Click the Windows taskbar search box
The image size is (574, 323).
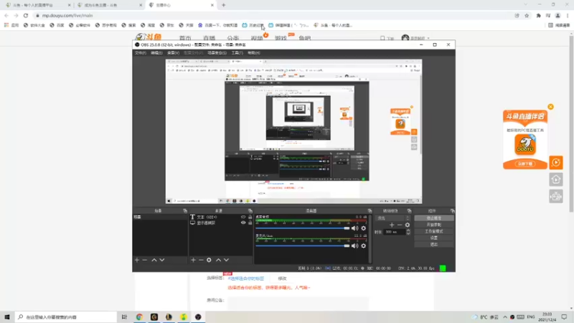tap(66, 317)
